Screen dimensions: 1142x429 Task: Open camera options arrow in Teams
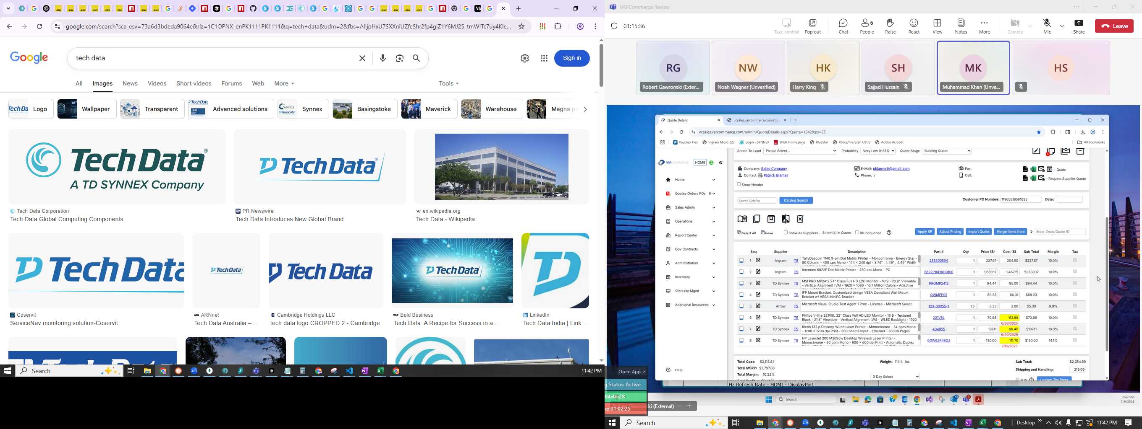coord(1030,26)
